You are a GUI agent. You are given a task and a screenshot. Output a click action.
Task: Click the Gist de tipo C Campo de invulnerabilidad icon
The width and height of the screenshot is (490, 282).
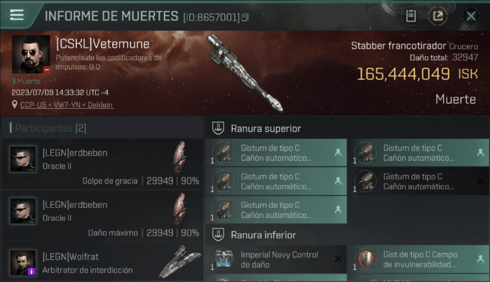tap(366, 259)
